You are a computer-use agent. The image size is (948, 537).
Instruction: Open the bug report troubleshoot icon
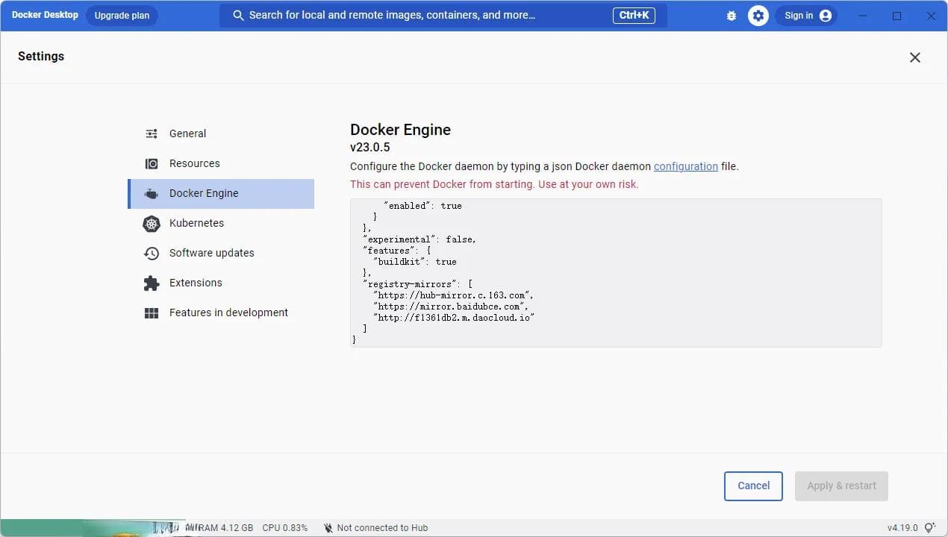click(732, 16)
